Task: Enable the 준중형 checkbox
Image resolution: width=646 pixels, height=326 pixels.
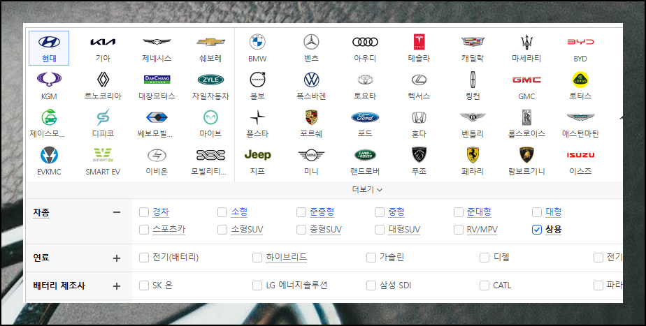Action: pyautogui.click(x=301, y=212)
